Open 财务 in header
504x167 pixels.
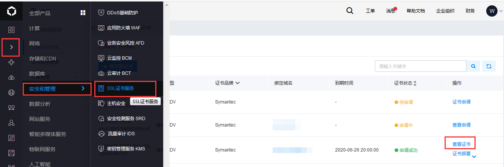pyautogui.click(x=470, y=11)
